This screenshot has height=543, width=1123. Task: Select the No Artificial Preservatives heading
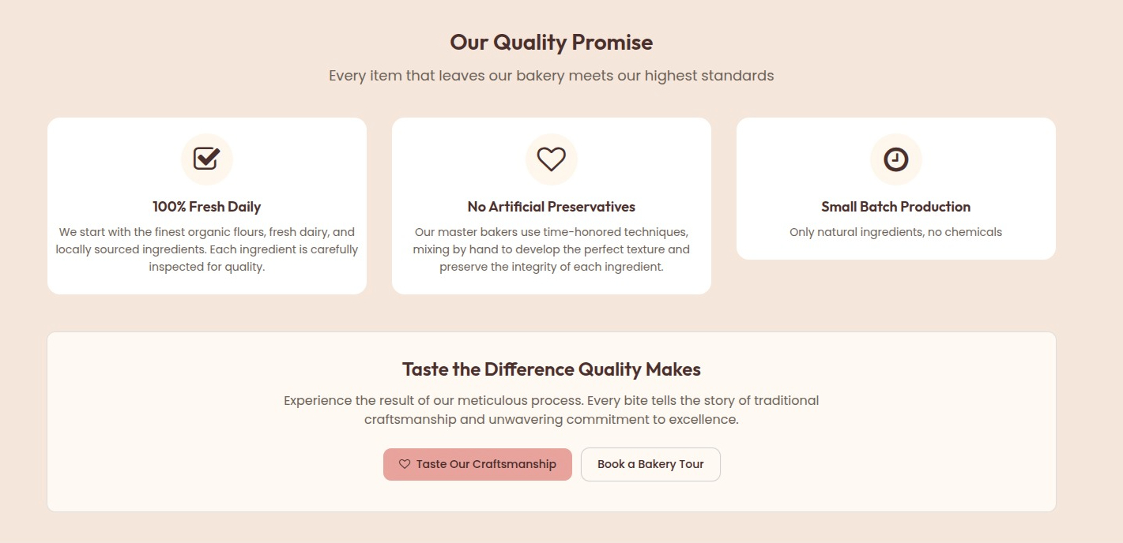[x=551, y=206]
